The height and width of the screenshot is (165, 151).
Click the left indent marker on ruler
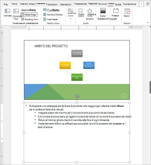29,28
